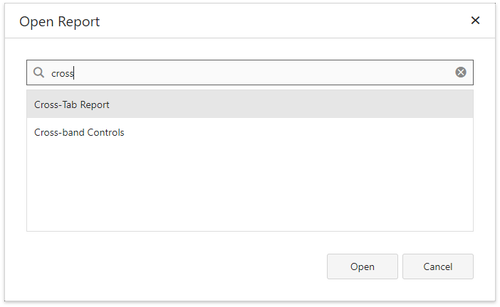Select the Cross-Tab Report entry
The width and height of the screenshot is (500, 307).
(72, 104)
